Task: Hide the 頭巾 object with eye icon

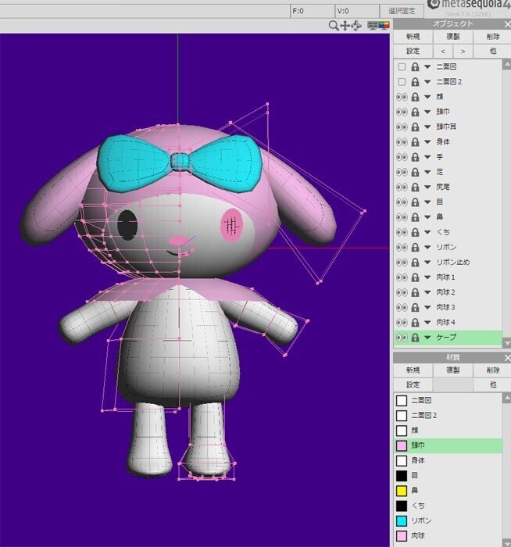Action: click(402, 112)
